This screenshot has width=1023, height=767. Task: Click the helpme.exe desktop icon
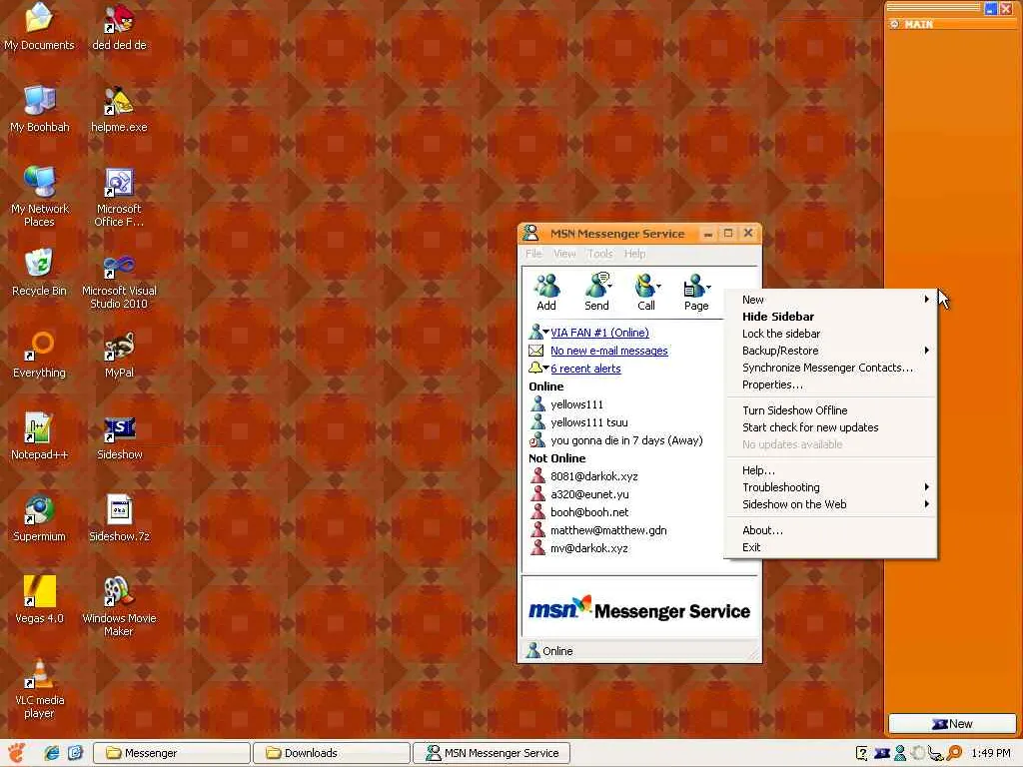click(x=119, y=108)
